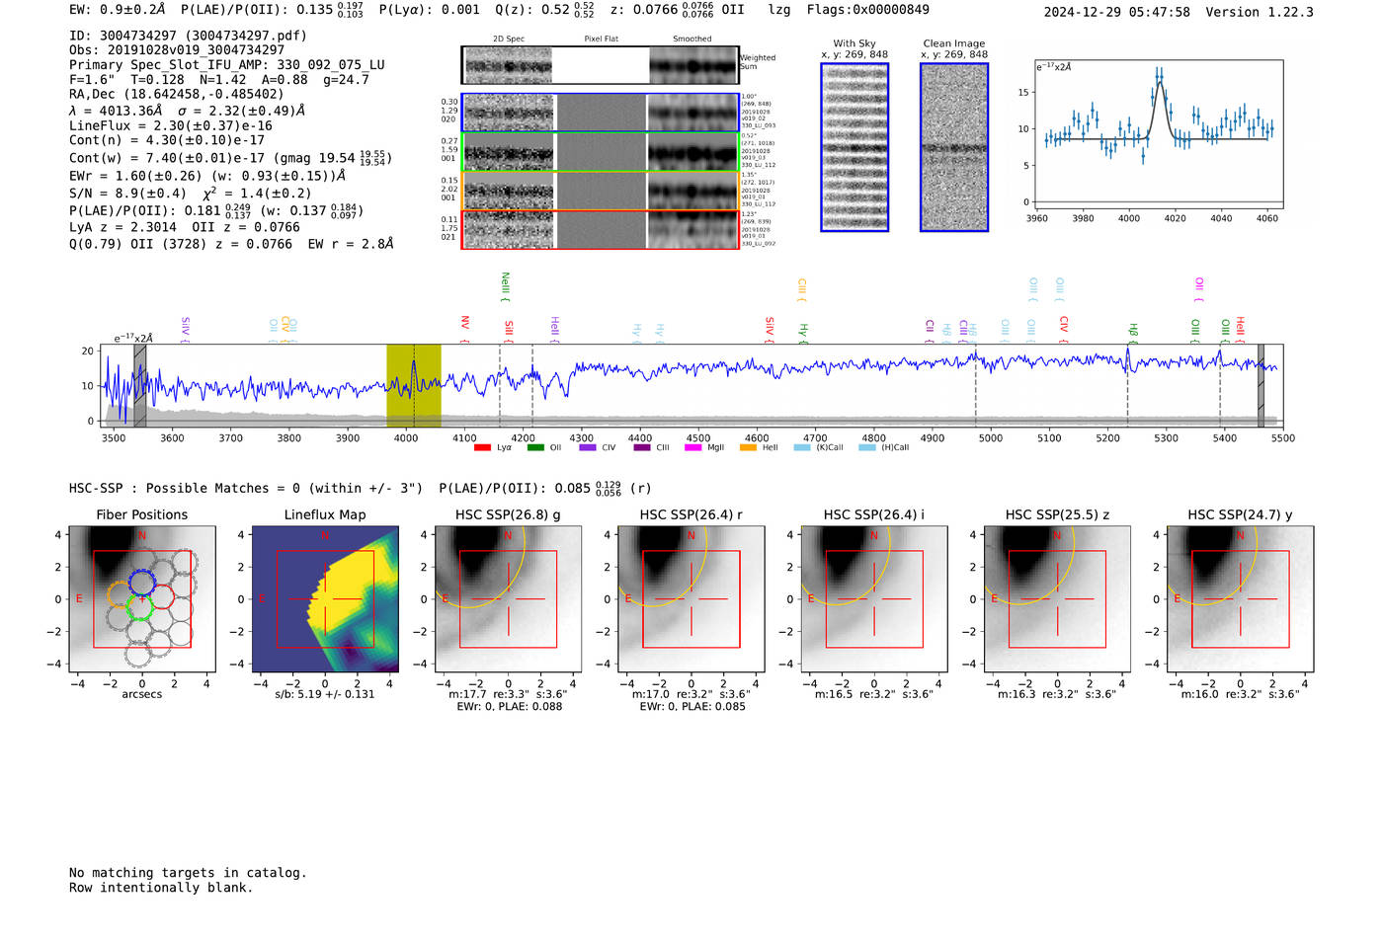Click the LineFlux = 2.30(±0.37)e-16 value
Screen dimensions: 1383x941
(x=171, y=125)
